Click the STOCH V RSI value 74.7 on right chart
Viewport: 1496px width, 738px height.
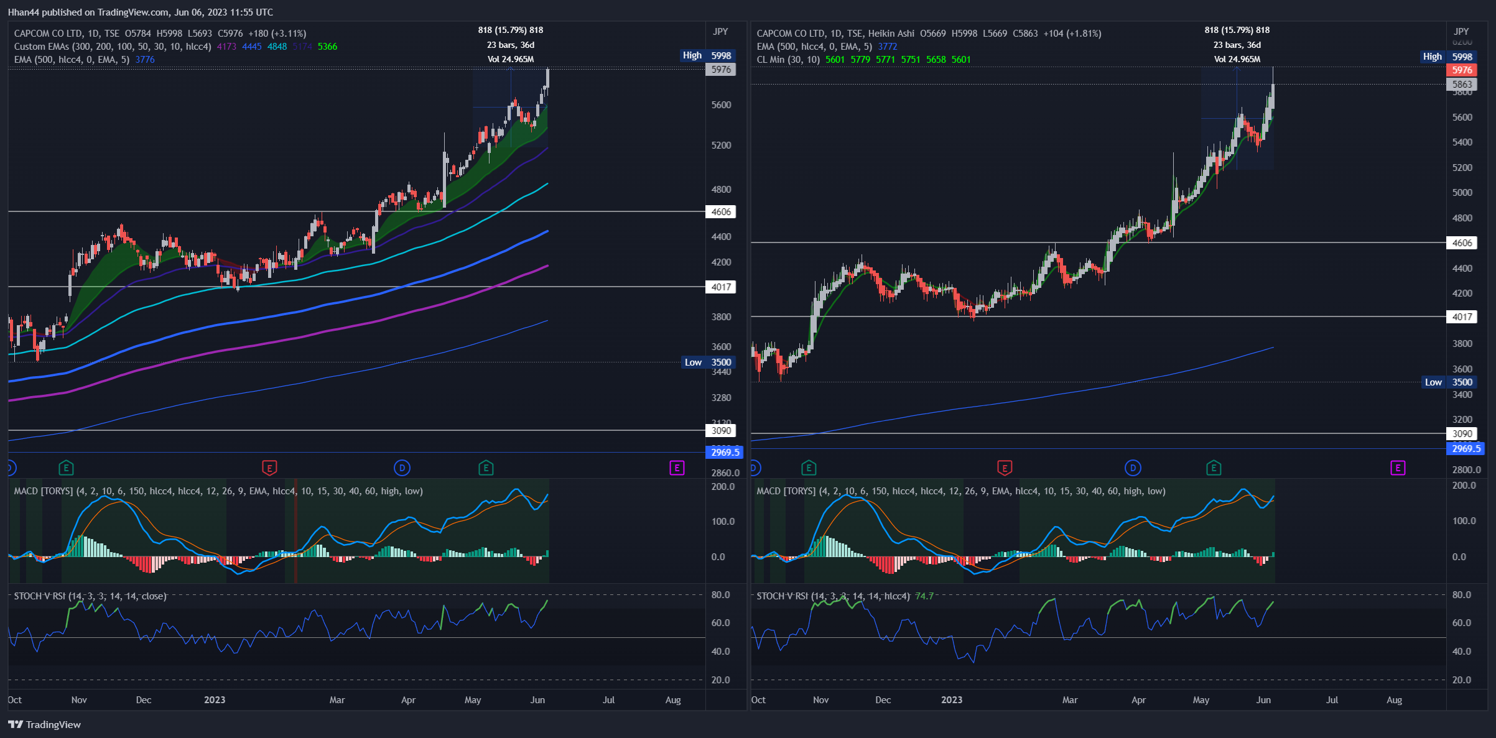pyautogui.click(x=924, y=596)
